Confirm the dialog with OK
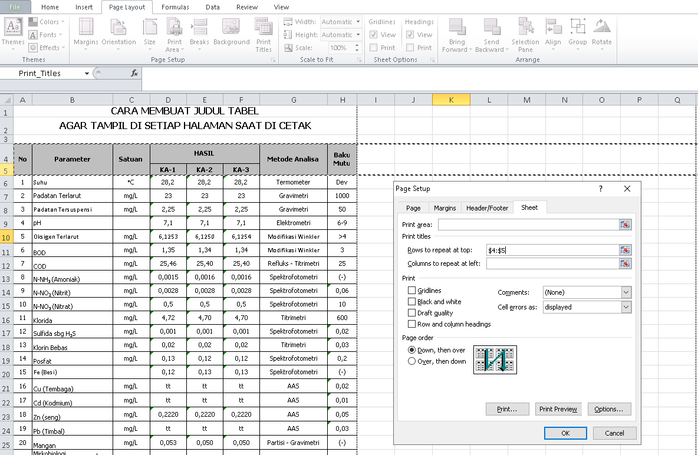 pyautogui.click(x=565, y=433)
